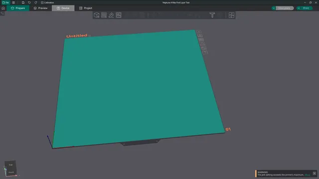Click the Arrange all objects icon
This screenshot has width=319, height=179.
119,15
